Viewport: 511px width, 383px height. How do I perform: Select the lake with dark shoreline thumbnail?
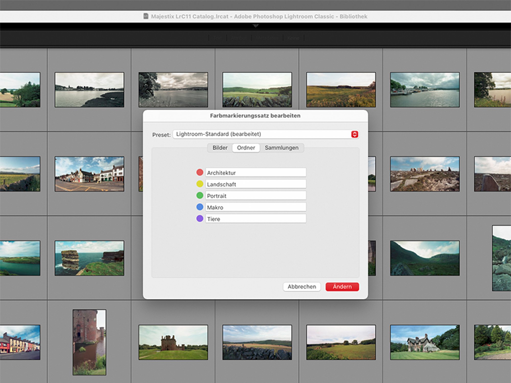(x=89, y=90)
